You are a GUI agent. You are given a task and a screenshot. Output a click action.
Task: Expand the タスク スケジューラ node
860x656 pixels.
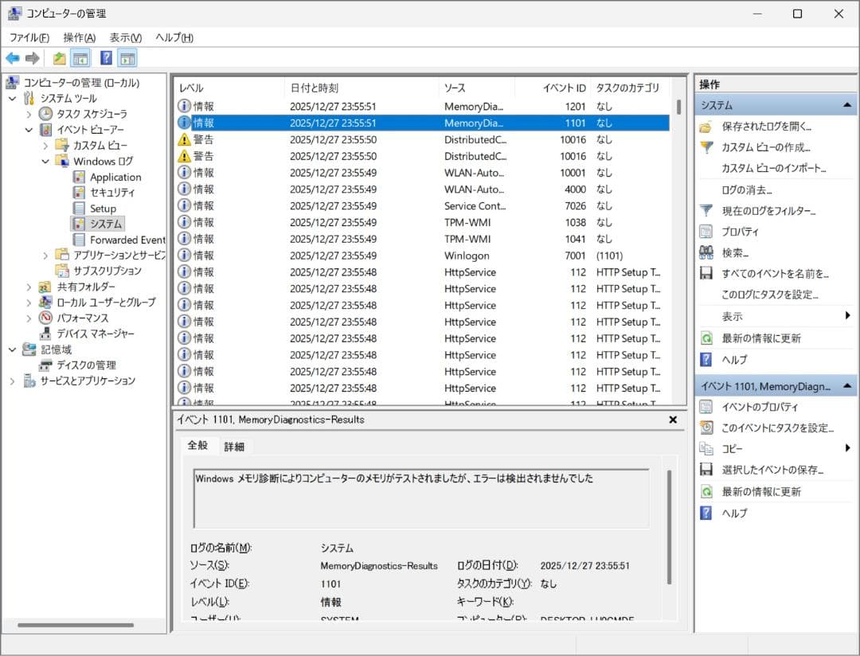pos(29,115)
